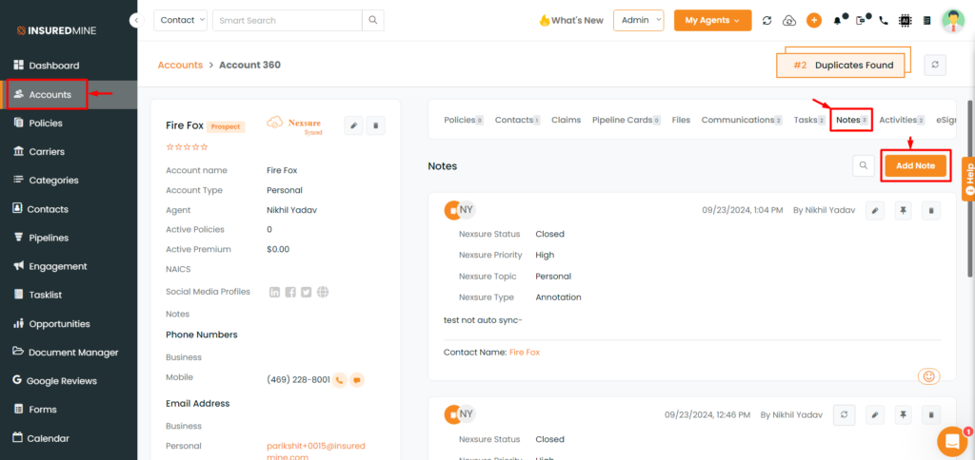Click the smiley reaction icon on first note
This screenshot has height=460, width=975.
(x=929, y=376)
